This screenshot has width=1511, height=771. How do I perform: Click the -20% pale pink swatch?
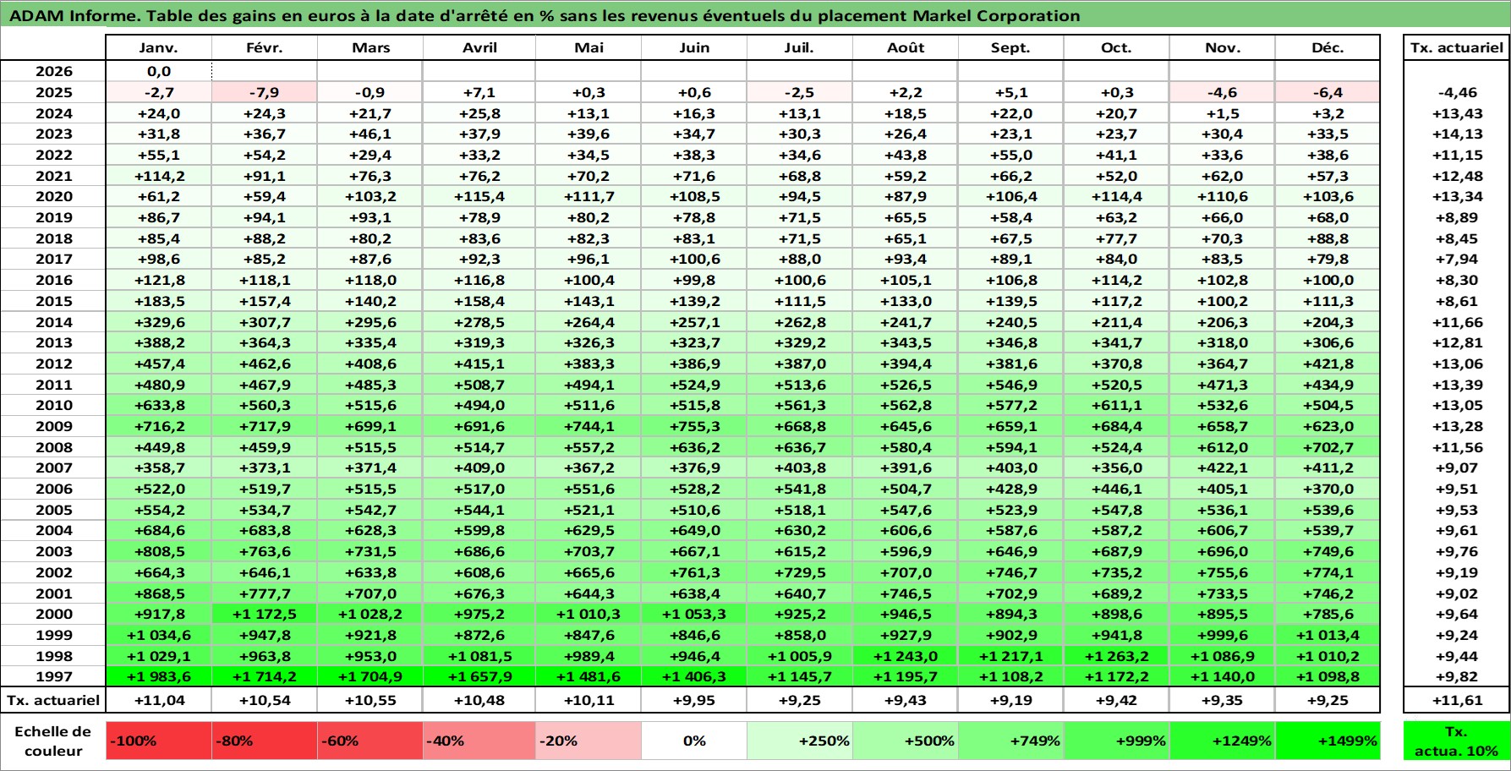tap(589, 741)
